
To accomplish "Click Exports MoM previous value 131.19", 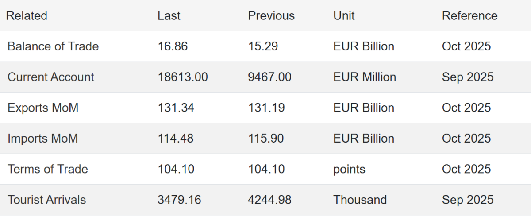I will [266, 108].
